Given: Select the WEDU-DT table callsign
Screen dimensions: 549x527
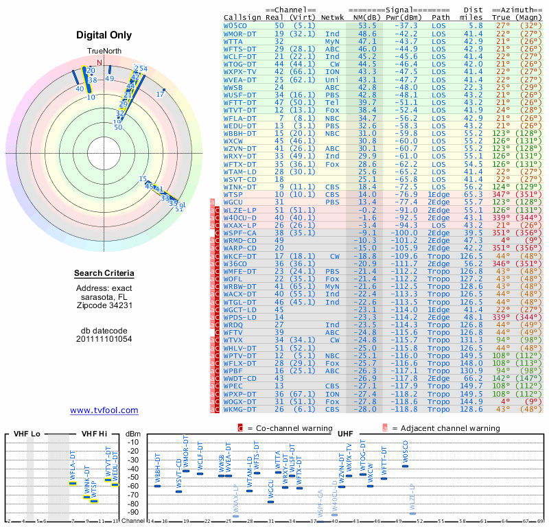Looking at the screenshot, I should point(240,126).
